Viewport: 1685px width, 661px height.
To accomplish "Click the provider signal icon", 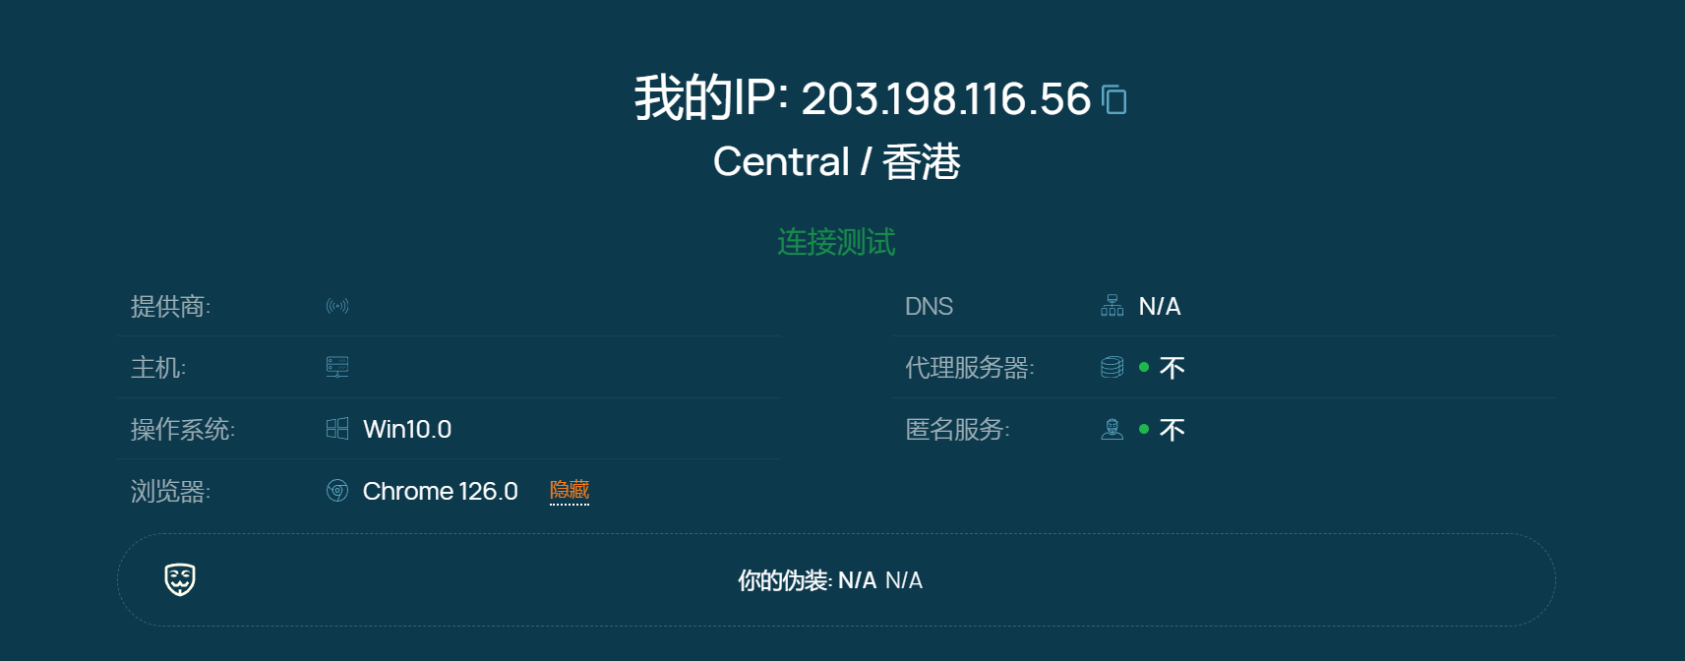I will point(337,306).
